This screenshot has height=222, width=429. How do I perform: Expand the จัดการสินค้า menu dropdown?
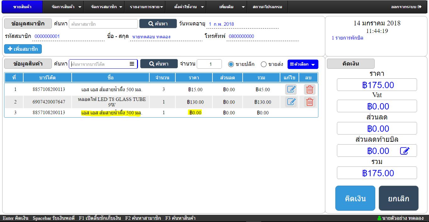pos(66,7)
